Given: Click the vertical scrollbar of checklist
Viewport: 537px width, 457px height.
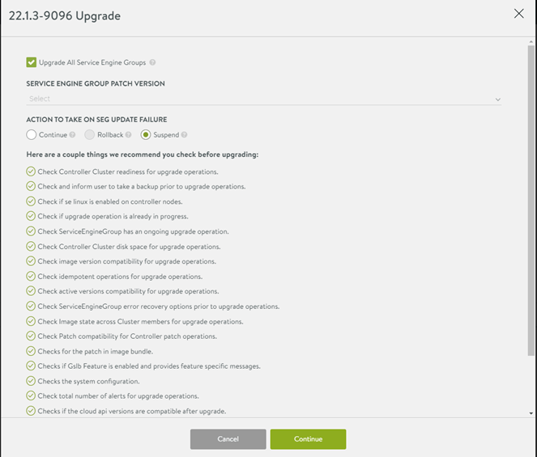Looking at the screenshot, I should pos(531,202).
